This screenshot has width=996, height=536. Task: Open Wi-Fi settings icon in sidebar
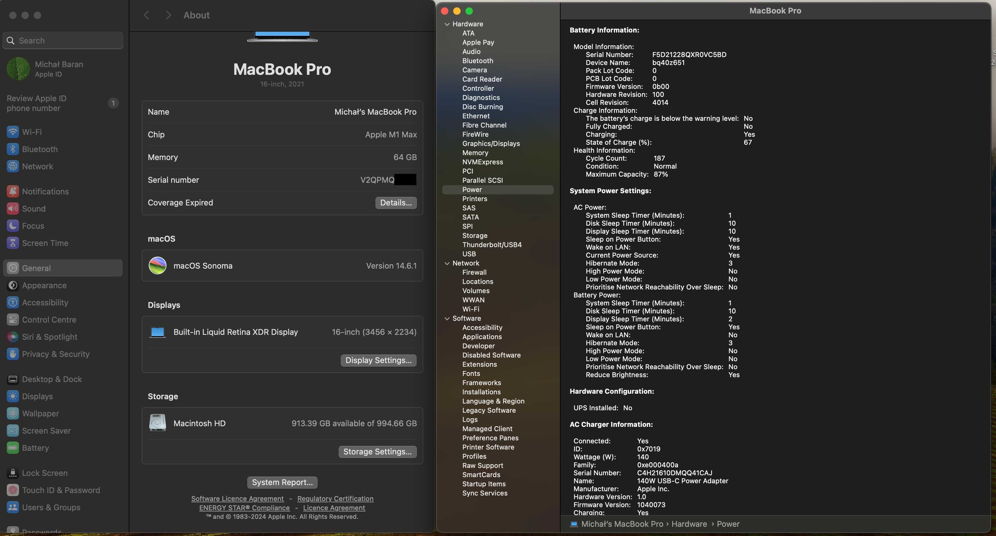click(13, 132)
